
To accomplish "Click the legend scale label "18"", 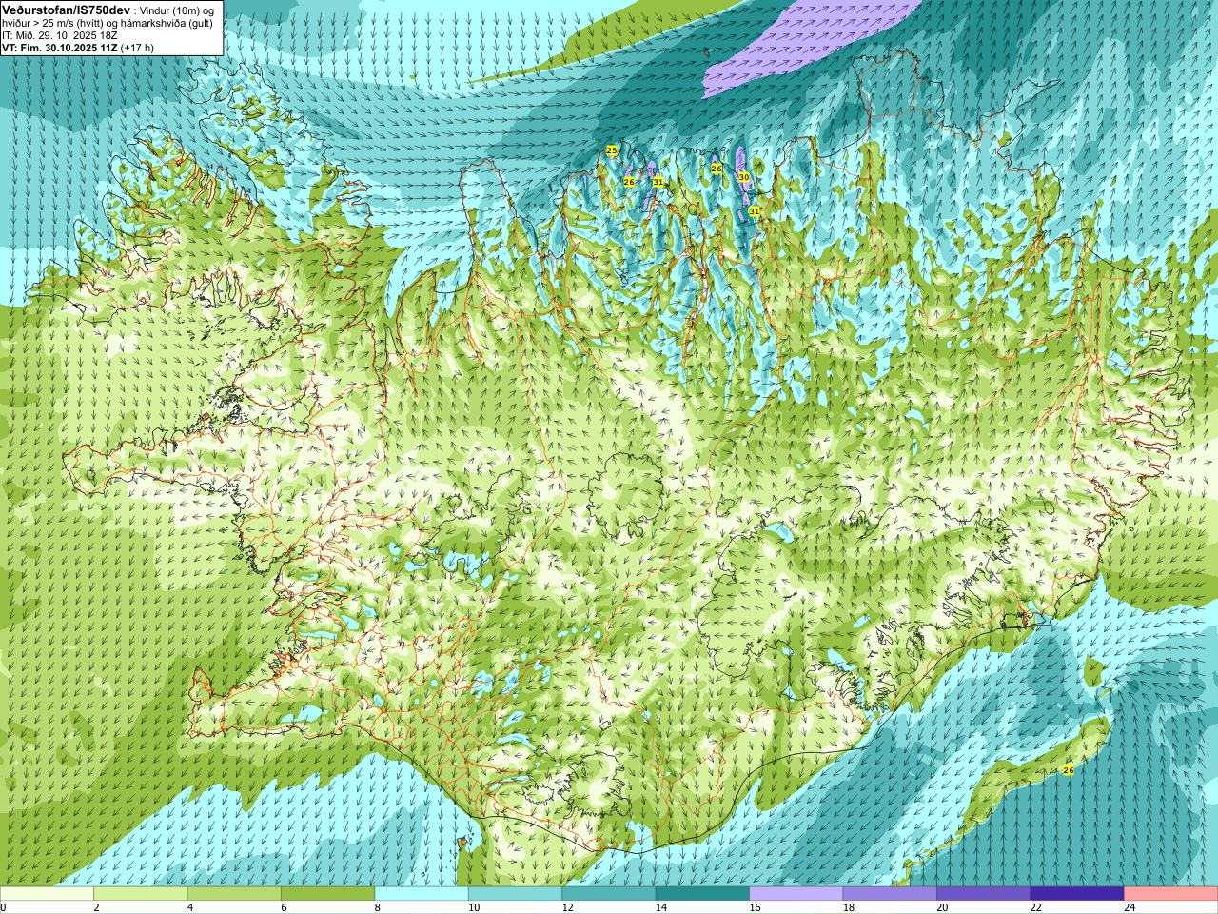I will 848,907.
